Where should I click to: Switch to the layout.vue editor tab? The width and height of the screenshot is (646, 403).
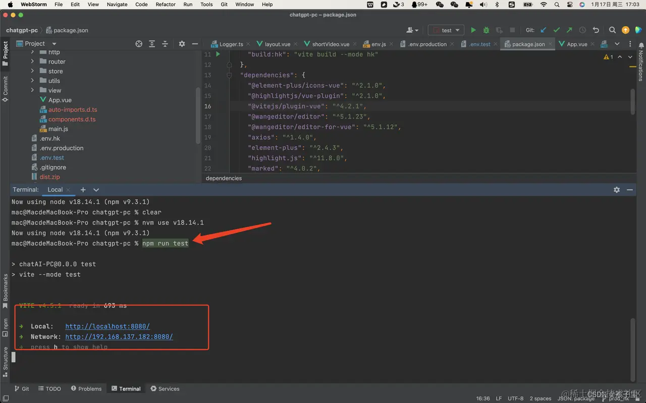(277, 44)
